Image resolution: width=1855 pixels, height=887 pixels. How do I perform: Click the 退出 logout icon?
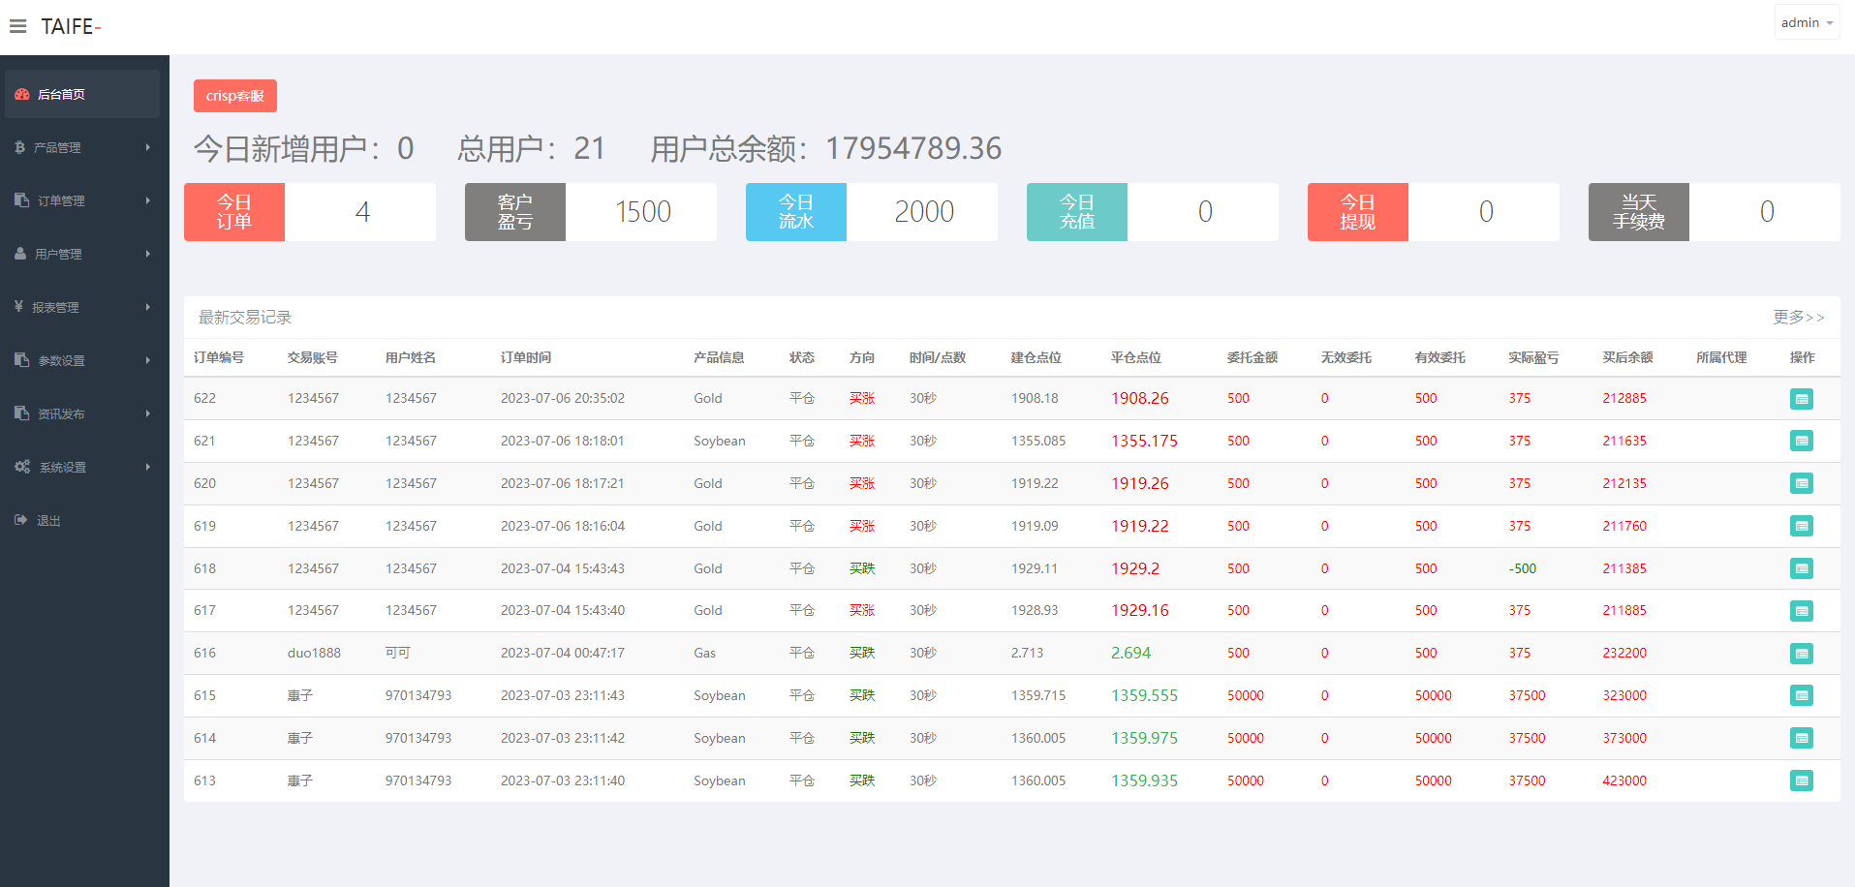[x=20, y=520]
